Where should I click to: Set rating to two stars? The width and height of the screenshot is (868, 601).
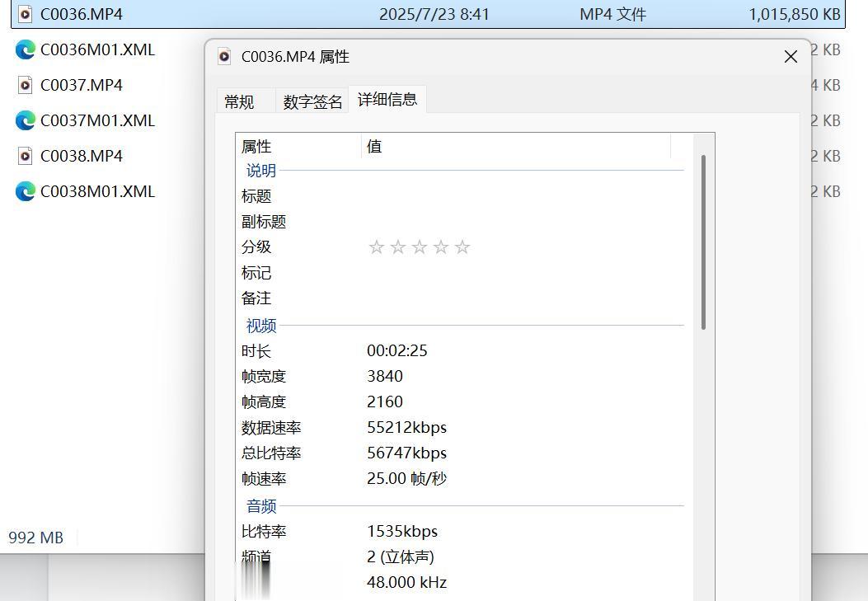point(398,247)
